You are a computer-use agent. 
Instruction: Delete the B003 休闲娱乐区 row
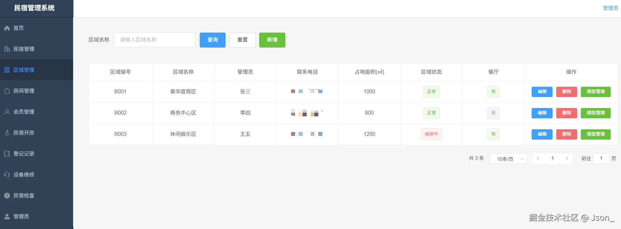click(x=567, y=134)
